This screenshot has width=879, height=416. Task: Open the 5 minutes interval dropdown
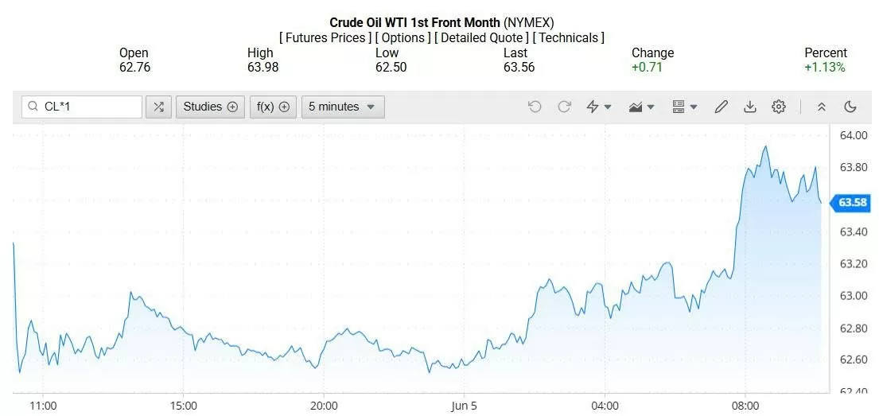click(342, 107)
